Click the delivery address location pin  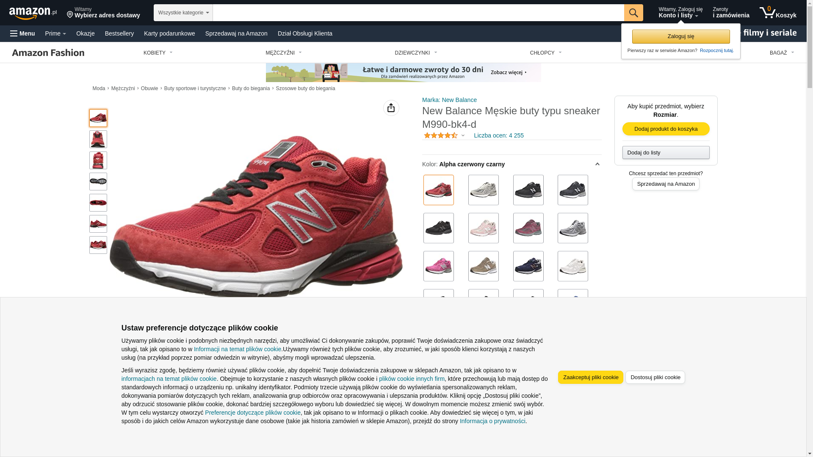click(70, 15)
